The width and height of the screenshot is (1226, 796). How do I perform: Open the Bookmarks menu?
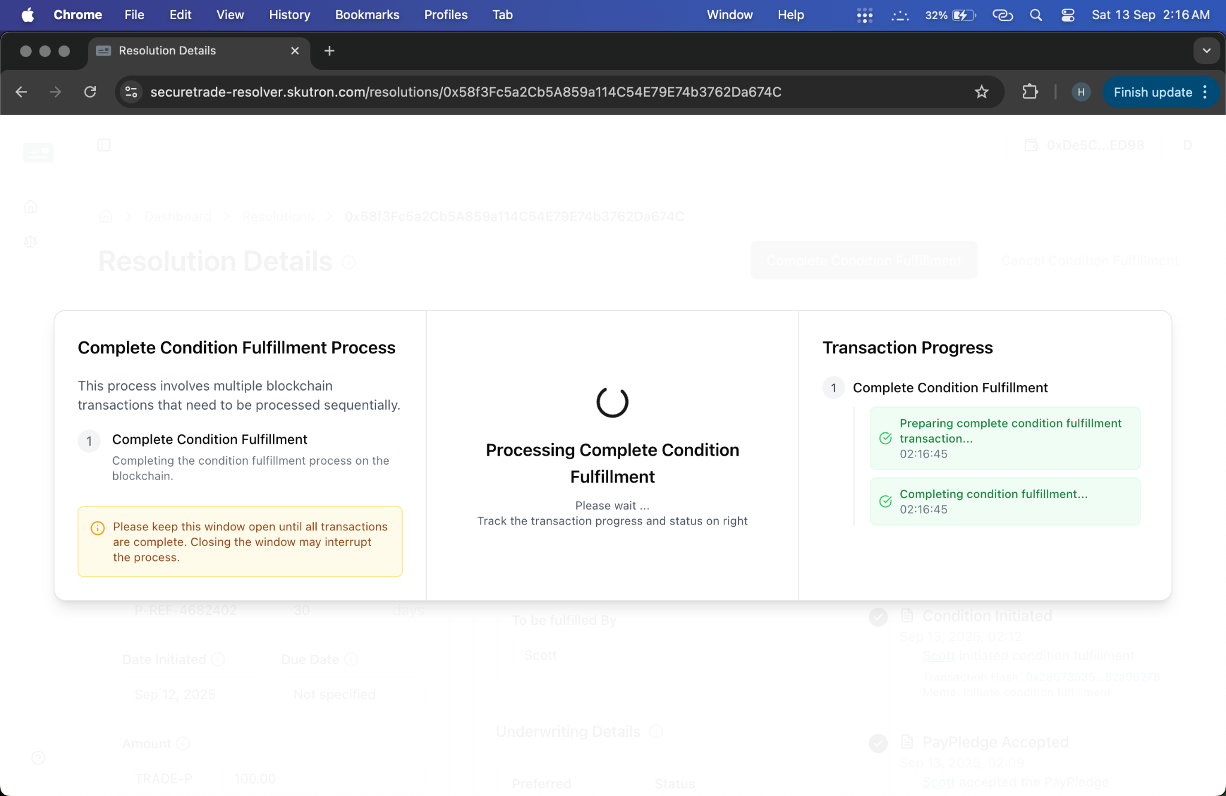pos(367,15)
